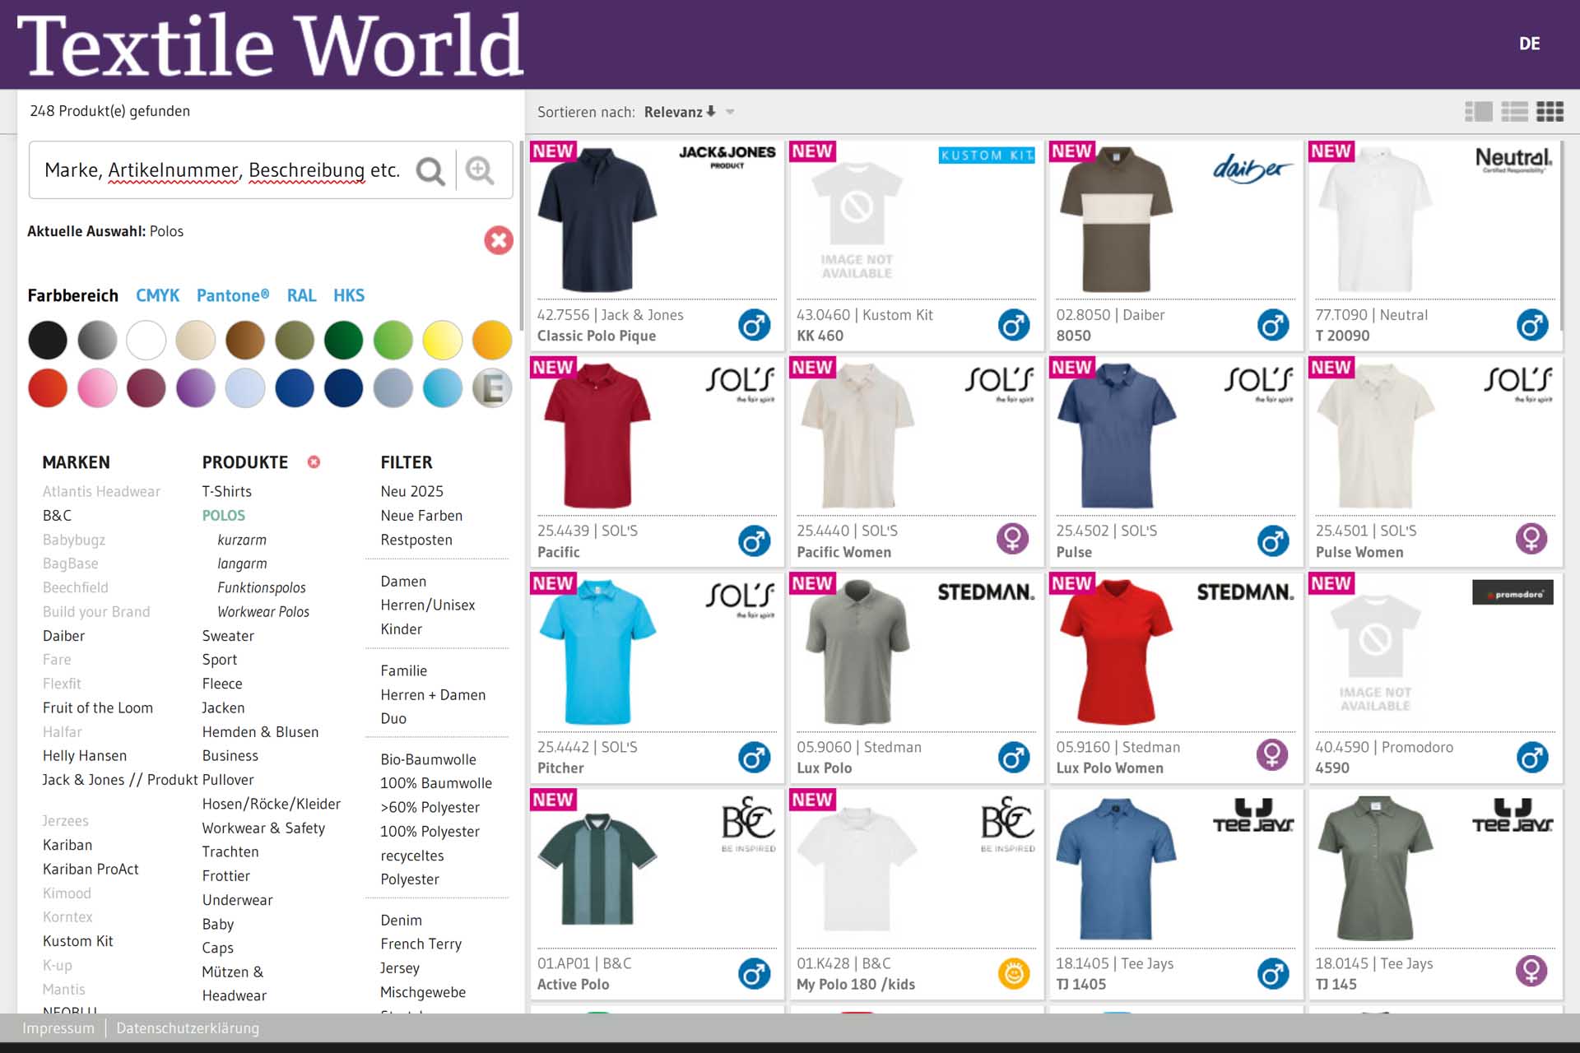This screenshot has width=1580, height=1053.
Task: Select the kurzarm polo subcategory
Action: 242,540
